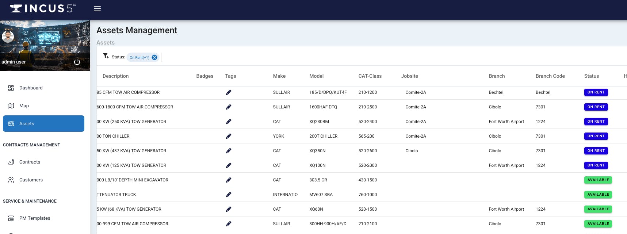Open PM Templates in sidebar

coord(35,218)
